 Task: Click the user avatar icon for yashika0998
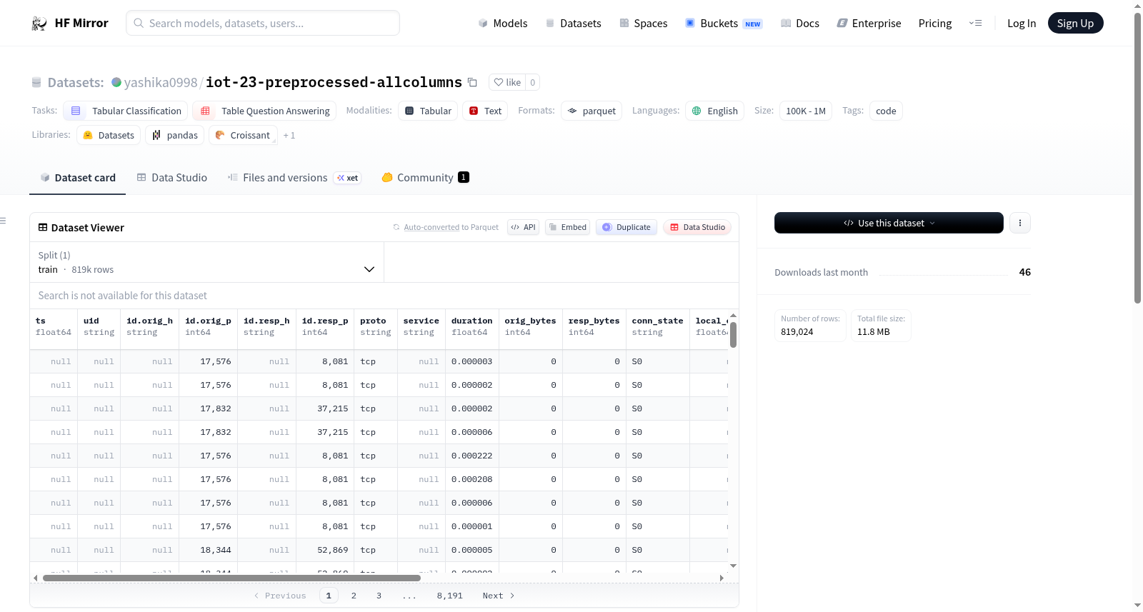pos(116,82)
